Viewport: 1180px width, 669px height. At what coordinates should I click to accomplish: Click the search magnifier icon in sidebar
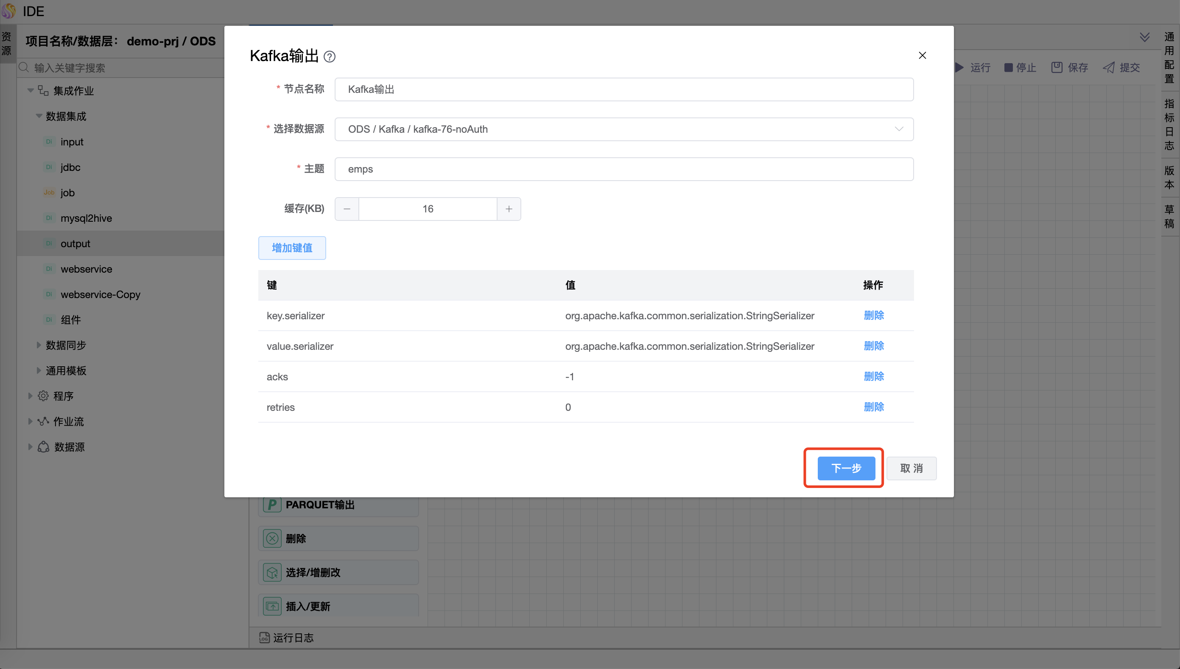pyautogui.click(x=24, y=67)
